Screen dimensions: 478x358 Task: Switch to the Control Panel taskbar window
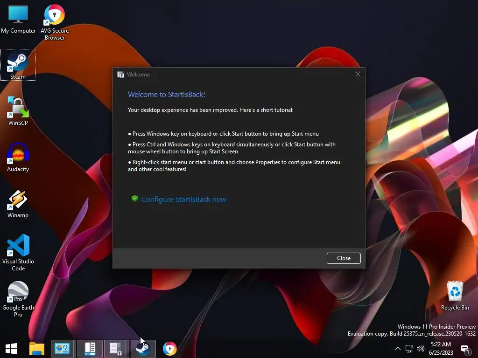pos(62,349)
